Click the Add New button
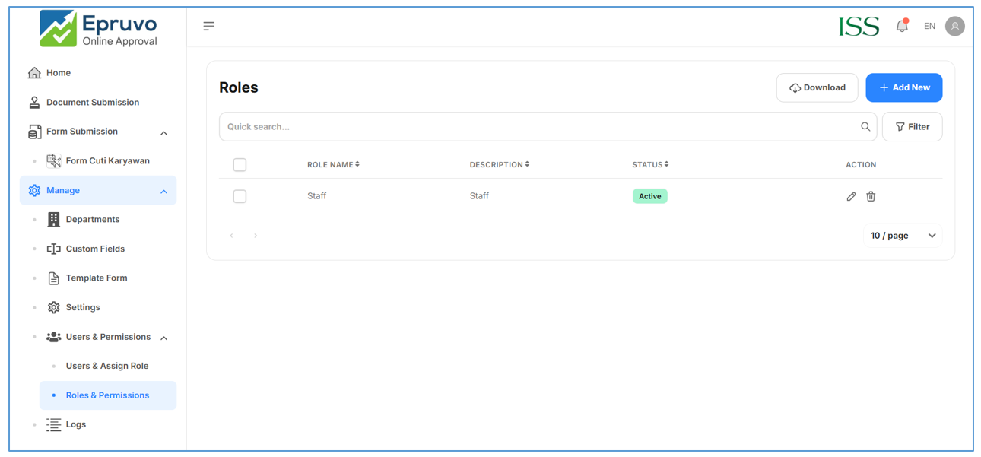The height and width of the screenshot is (457, 981). tap(903, 87)
